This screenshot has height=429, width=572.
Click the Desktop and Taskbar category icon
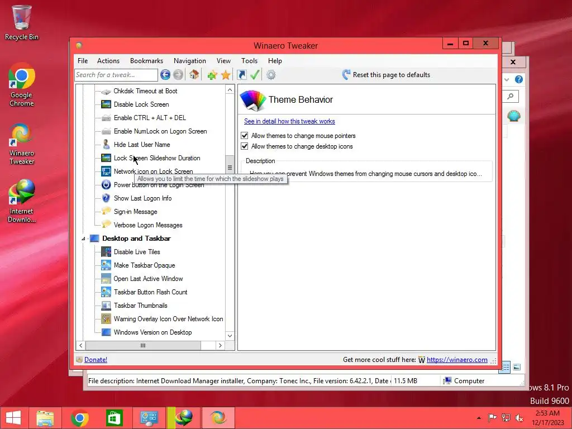point(94,238)
